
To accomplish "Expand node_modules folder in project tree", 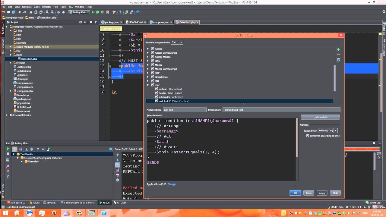I will pos(11,47).
